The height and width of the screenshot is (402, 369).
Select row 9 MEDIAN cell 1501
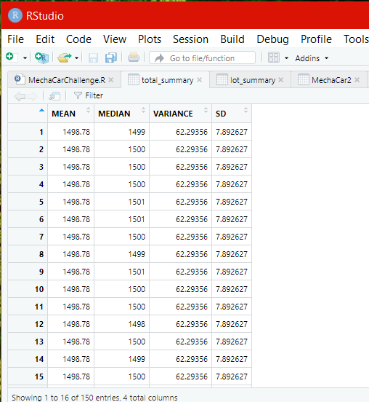pyautogui.click(x=122, y=272)
